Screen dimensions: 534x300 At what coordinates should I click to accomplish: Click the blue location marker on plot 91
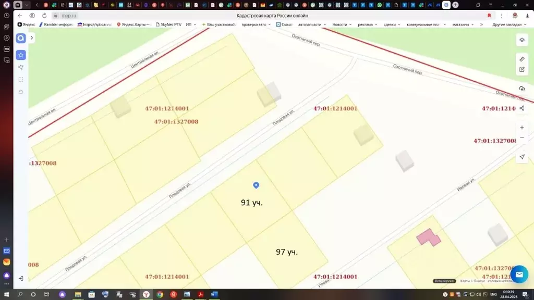(256, 185)
